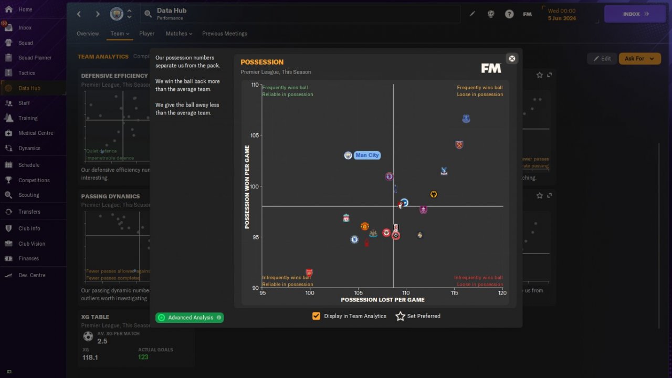Click the magnifier search icon

[148, 14]
